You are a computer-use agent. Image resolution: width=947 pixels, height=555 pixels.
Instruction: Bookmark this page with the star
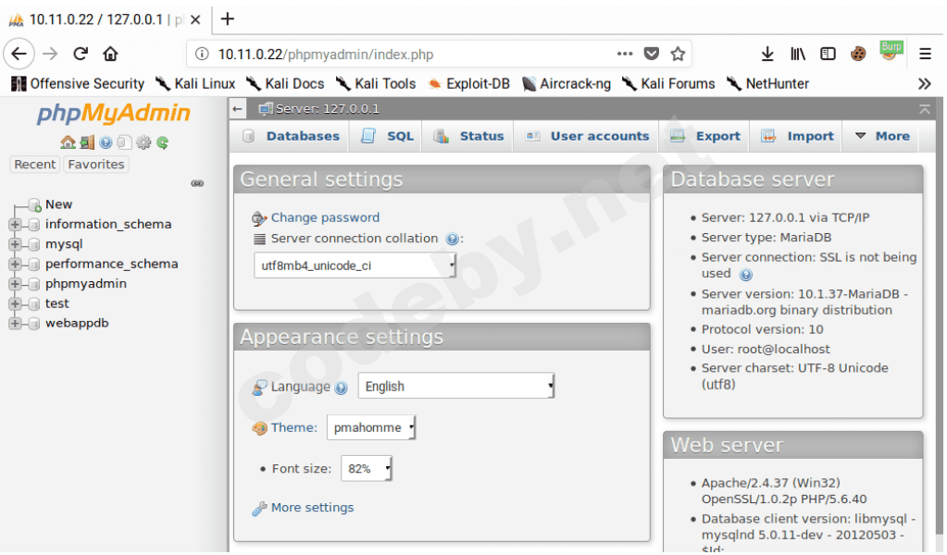coord(678,54)
